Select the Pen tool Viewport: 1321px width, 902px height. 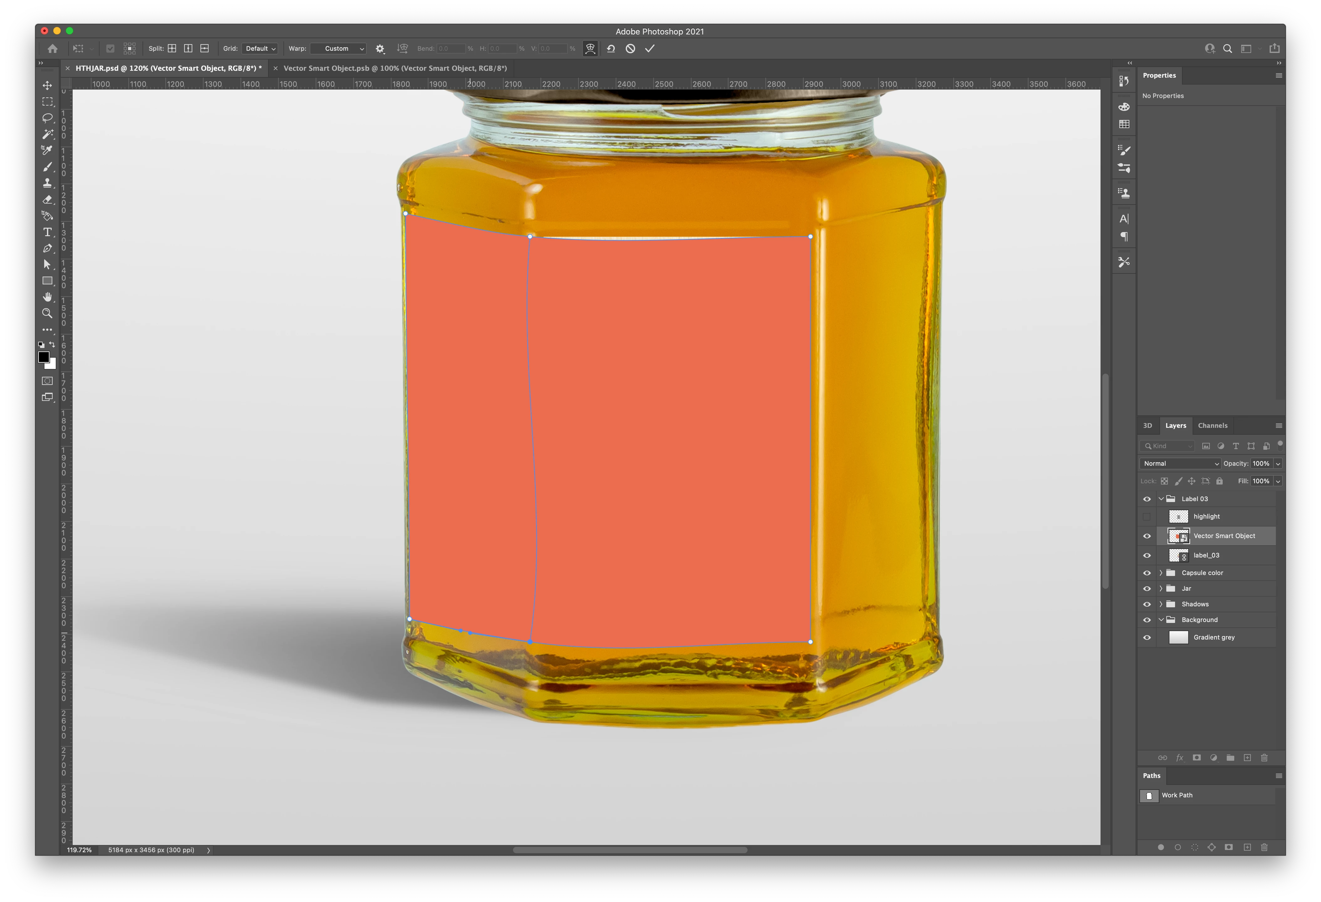tap(47, 248)
